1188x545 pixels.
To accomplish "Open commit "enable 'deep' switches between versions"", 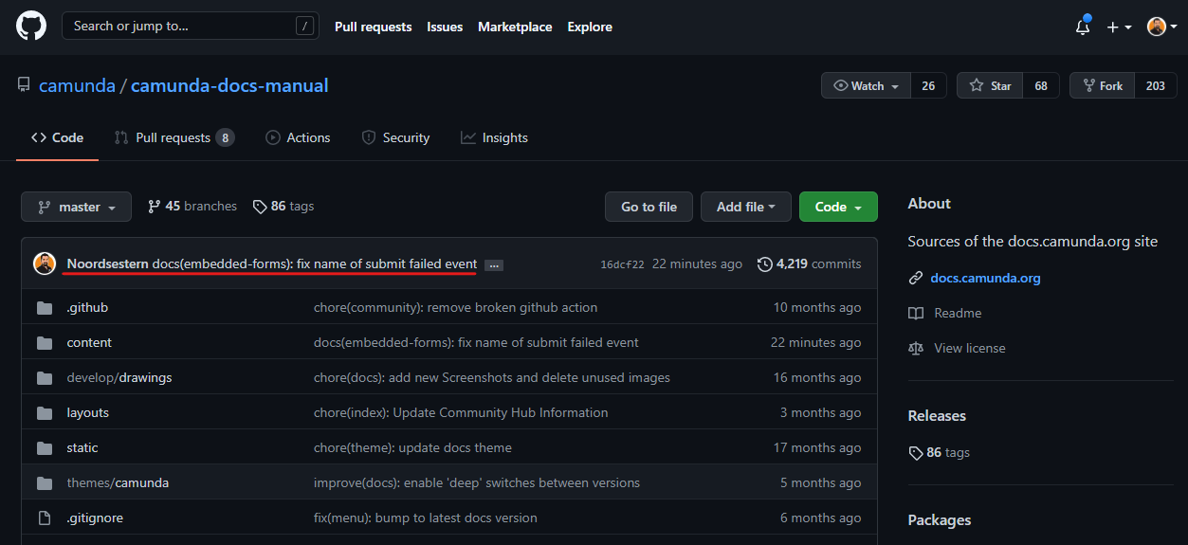I will [477, 482].
